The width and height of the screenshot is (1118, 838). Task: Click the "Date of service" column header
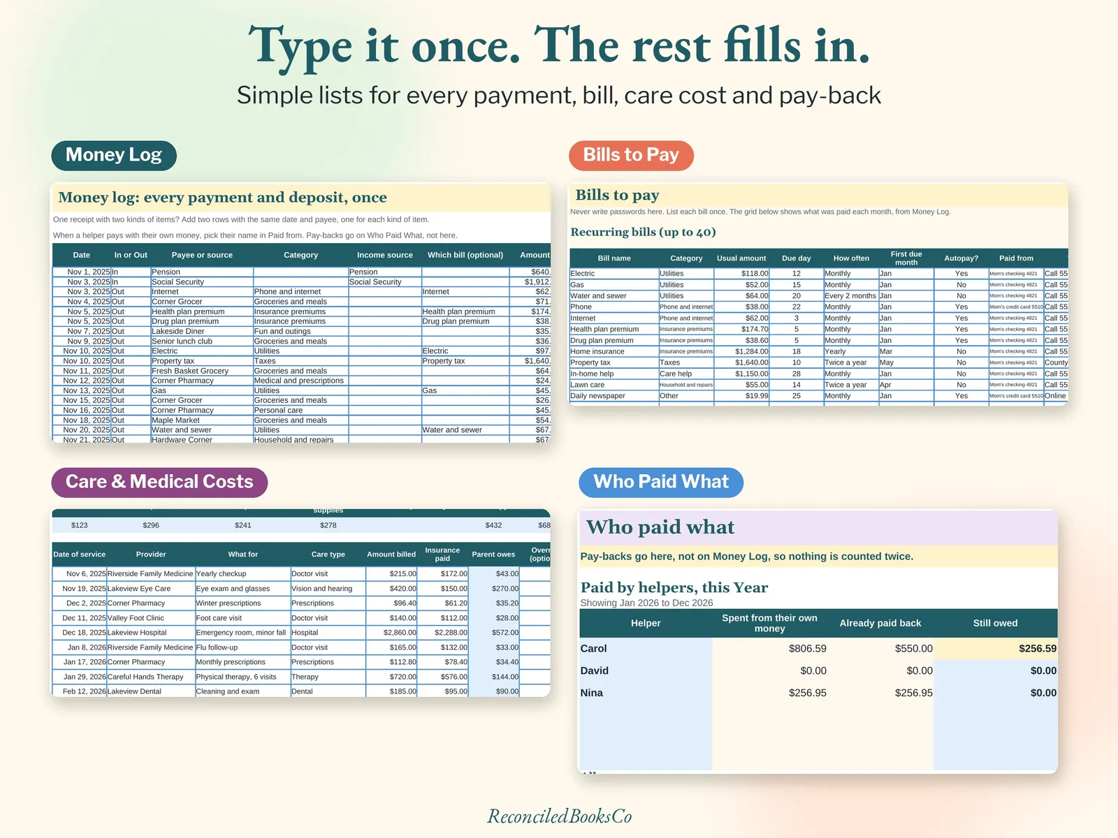click(80, 554)
